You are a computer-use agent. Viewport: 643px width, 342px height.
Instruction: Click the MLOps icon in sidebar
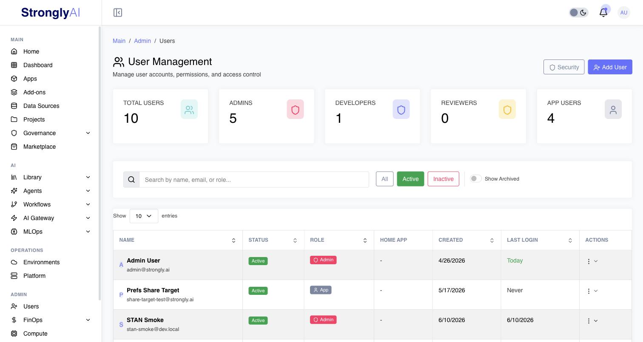(14, 232)
